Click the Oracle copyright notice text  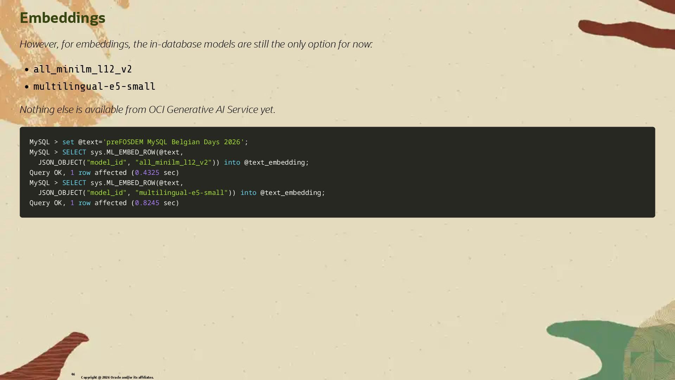[117, 378]
